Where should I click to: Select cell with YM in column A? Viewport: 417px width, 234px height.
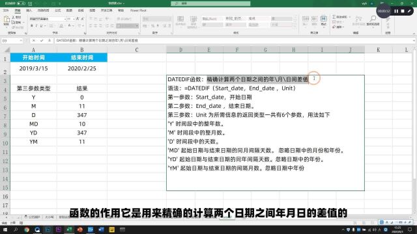coord(33,142)
